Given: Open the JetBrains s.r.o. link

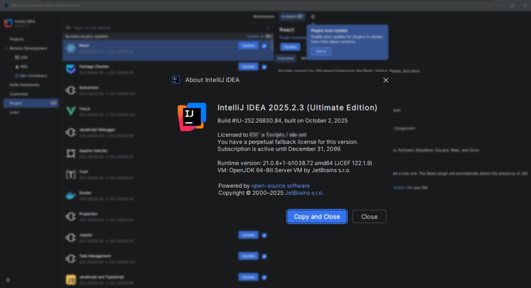Looking at the screenshot, I should click(304, 193).
